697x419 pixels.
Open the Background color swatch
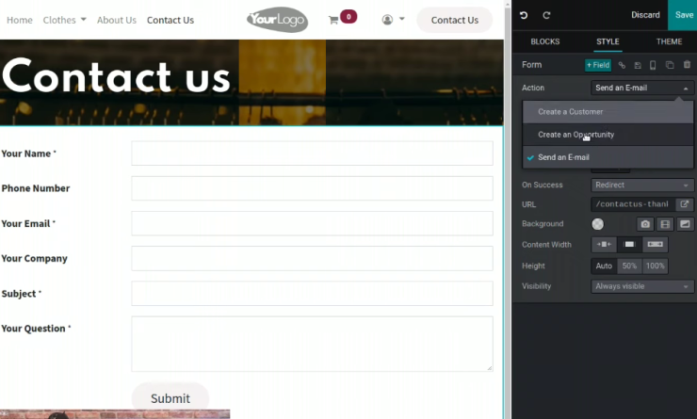pyautogui.click(x=597, y=224)
